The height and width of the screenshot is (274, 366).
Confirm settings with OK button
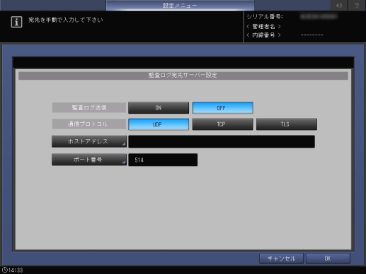[328, 258]
